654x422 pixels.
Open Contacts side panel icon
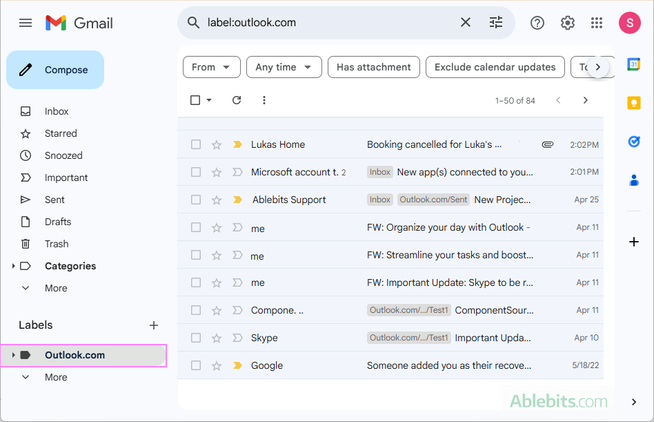pos(634,180)
